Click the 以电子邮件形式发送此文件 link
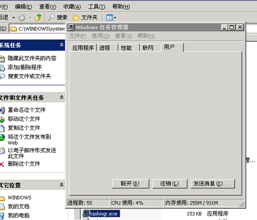 click(32, 153)
